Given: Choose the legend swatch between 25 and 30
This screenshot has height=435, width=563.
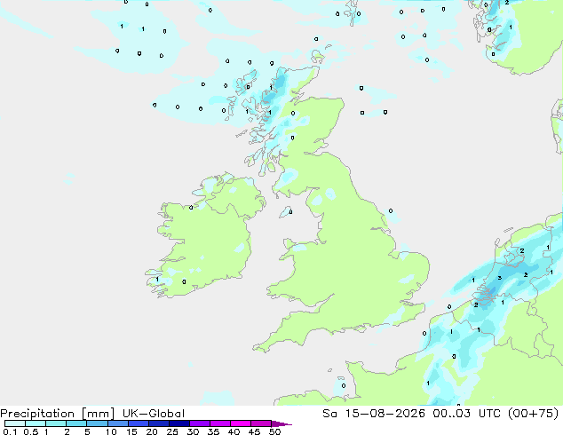Looking at the screenshot, I should (179, 423).
